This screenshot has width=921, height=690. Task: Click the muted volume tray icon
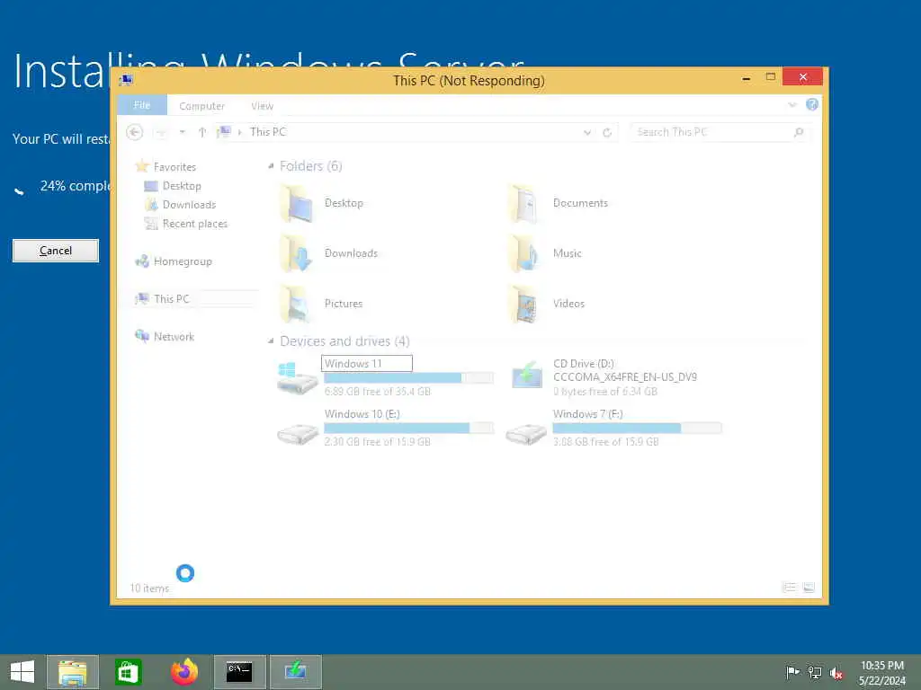click(836, 673)
